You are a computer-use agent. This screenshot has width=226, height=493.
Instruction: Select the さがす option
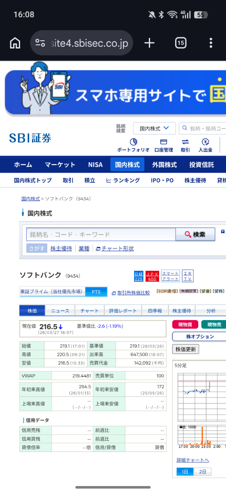37,249
